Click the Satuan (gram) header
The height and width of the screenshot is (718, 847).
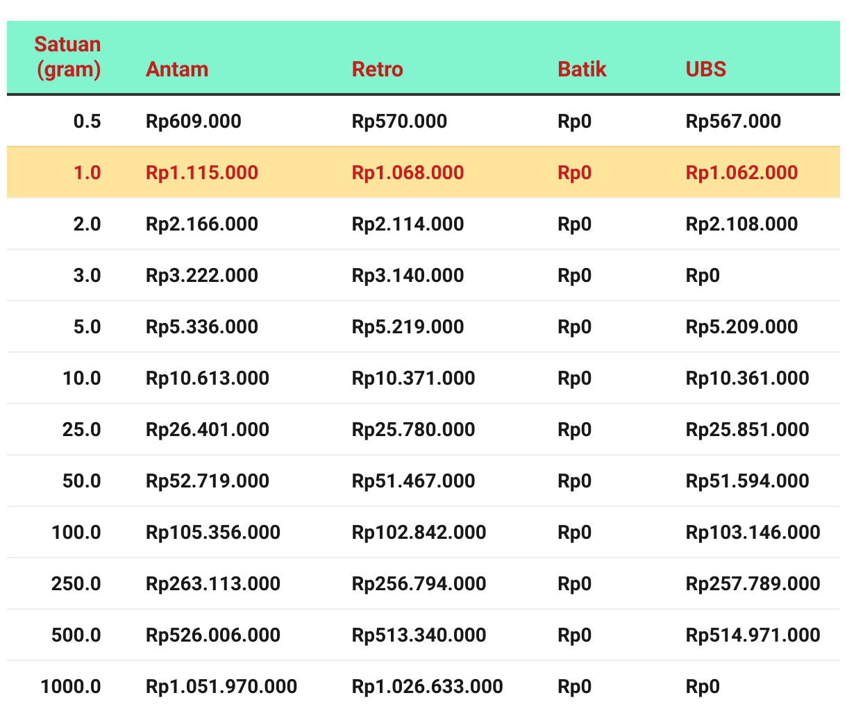click(x=68, y=57)
